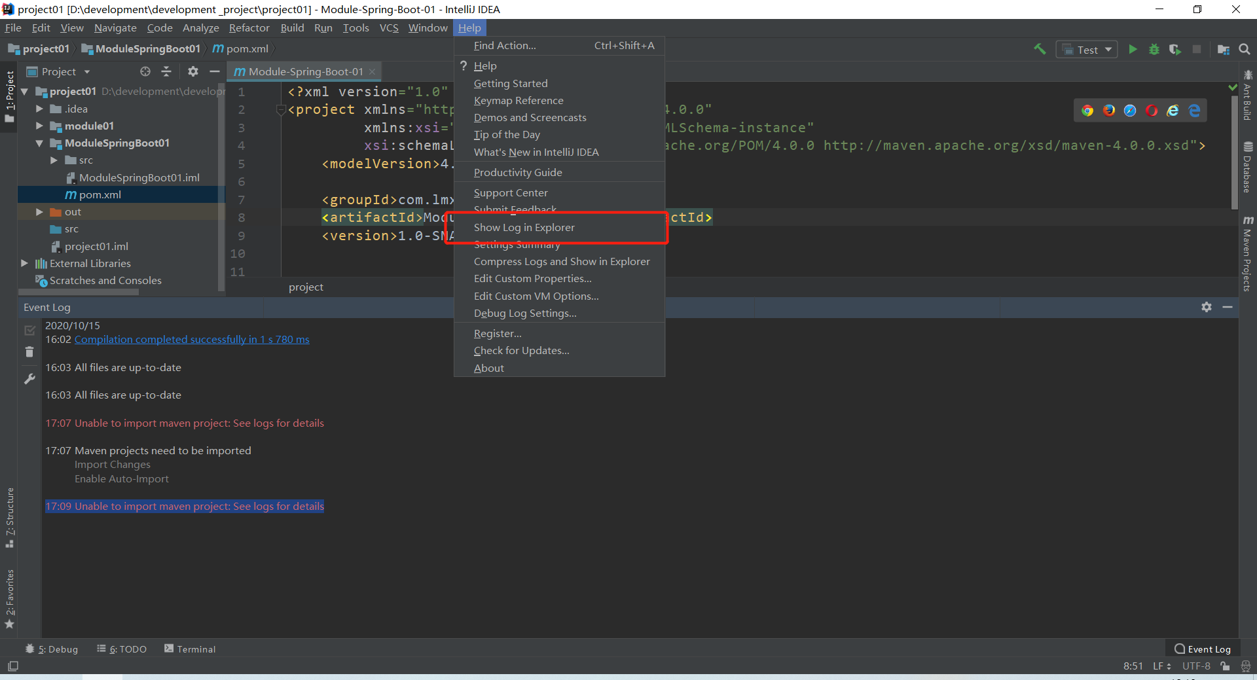Close the Module-Spring-Boot-01 editor tab
This screenshot has height=680, width=1257.
tap(373, 71)
